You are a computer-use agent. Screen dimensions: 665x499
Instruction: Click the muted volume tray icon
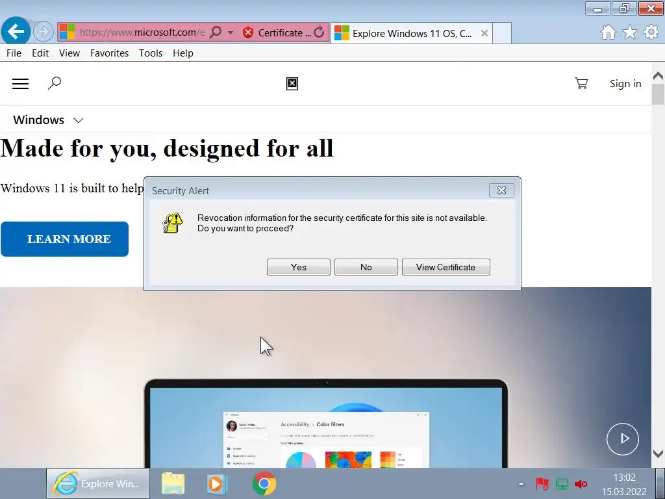click(x=581, y=484)
